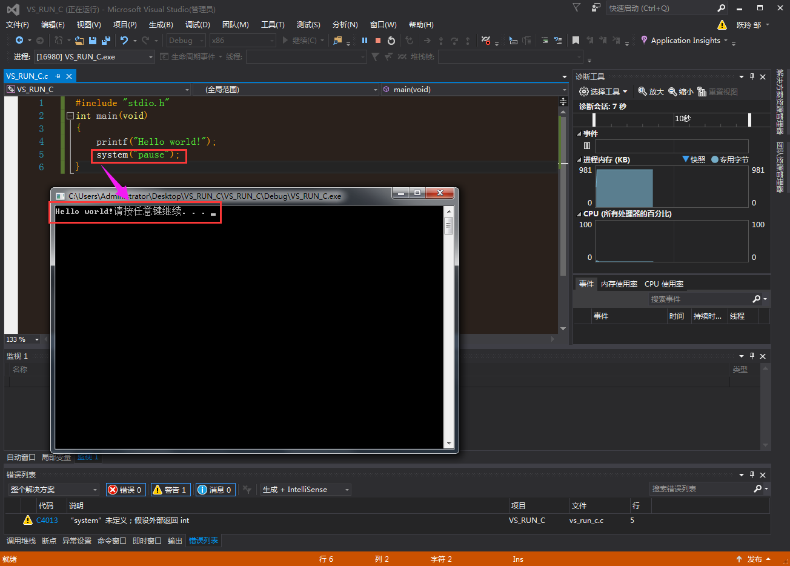
Task: Open the process dropdown showing VS_RUN_C.exe
Action: coord(95,57)
